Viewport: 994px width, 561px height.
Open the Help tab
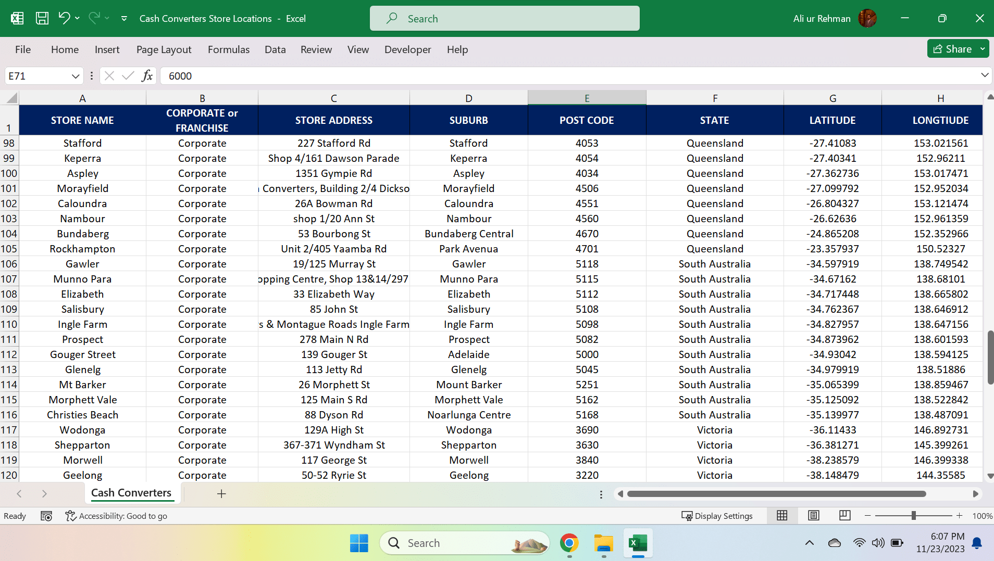tap(457, 49)
